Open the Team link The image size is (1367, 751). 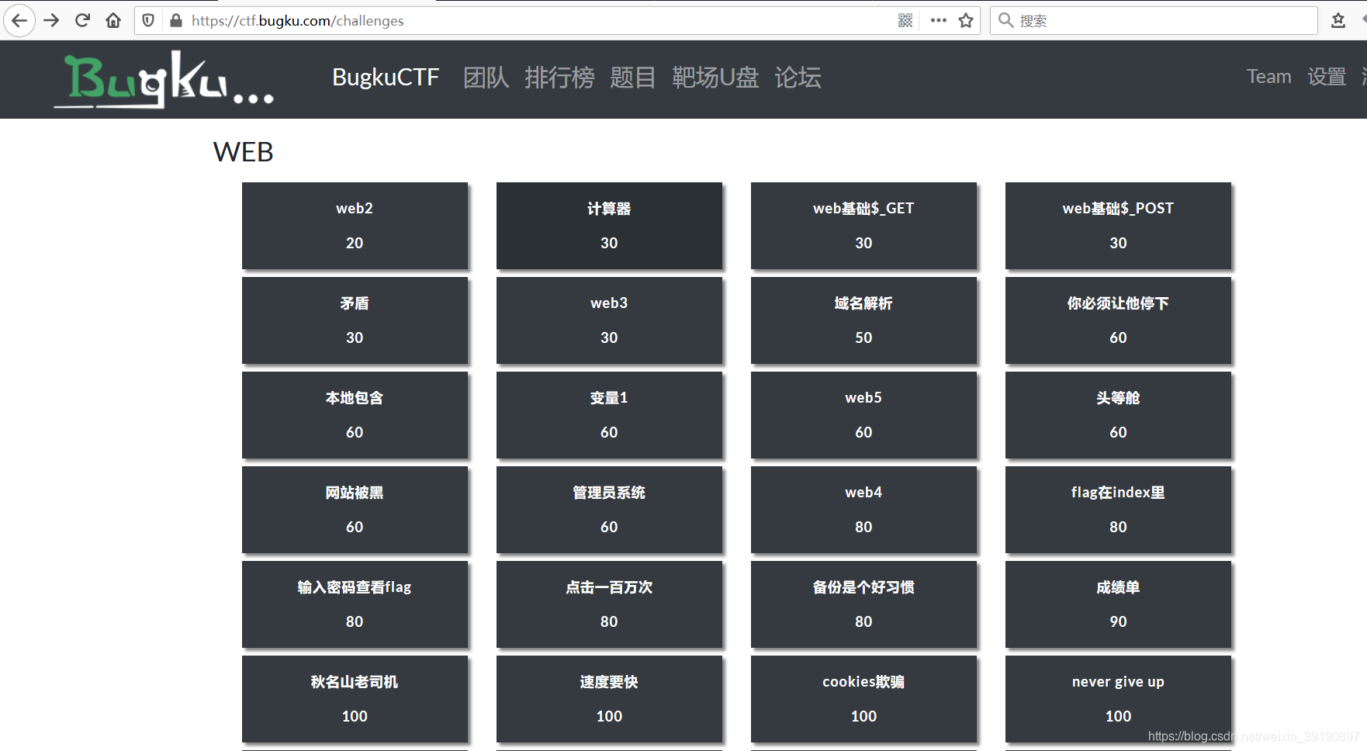pos(1268,77)
